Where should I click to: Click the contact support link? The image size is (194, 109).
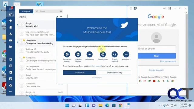95,66
